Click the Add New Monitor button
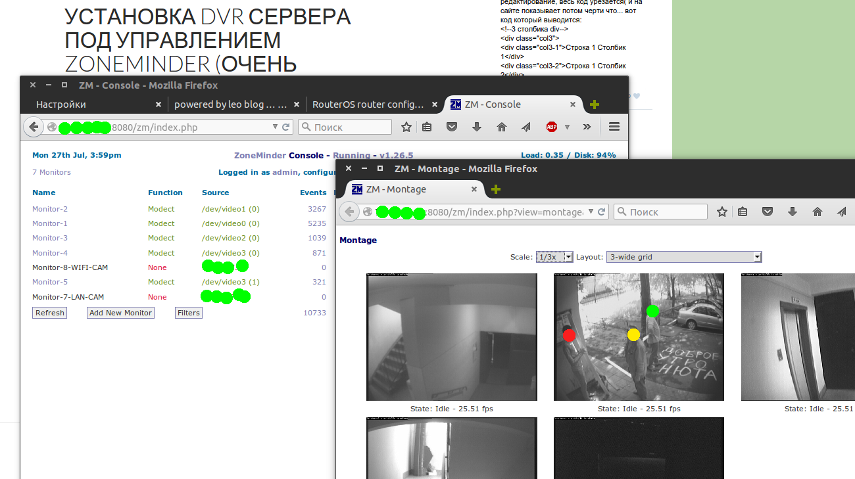The height and width of the screenshot is (479, 855). [x=120, y=313]
